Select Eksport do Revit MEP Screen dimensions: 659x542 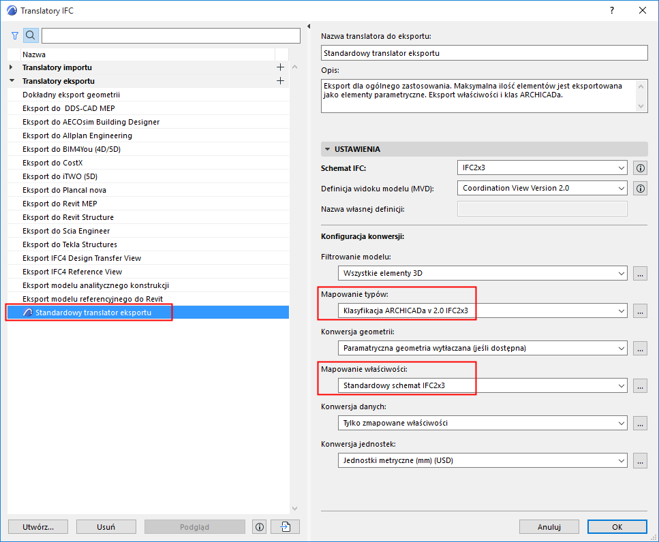pos(148,204)
